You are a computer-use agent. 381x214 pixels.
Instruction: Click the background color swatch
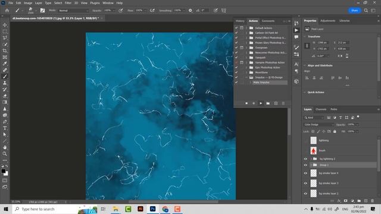pyautogui.click(x=6, y=174)
